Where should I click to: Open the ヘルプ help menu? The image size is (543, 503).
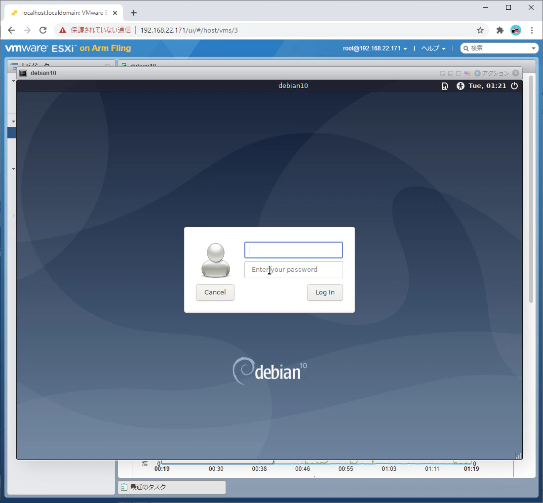433,48
